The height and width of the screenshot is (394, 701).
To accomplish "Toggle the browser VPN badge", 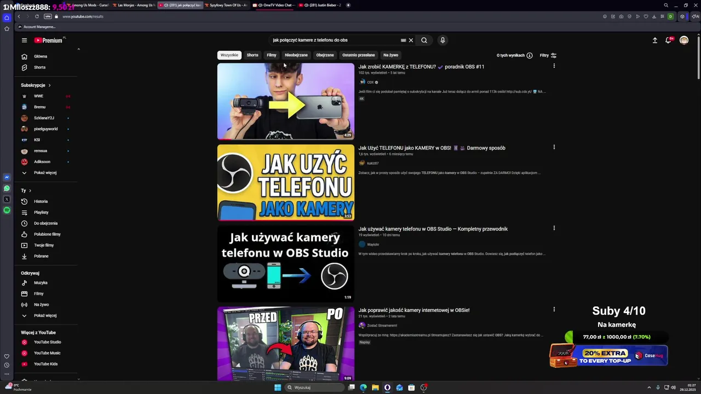I will [48, 16].
